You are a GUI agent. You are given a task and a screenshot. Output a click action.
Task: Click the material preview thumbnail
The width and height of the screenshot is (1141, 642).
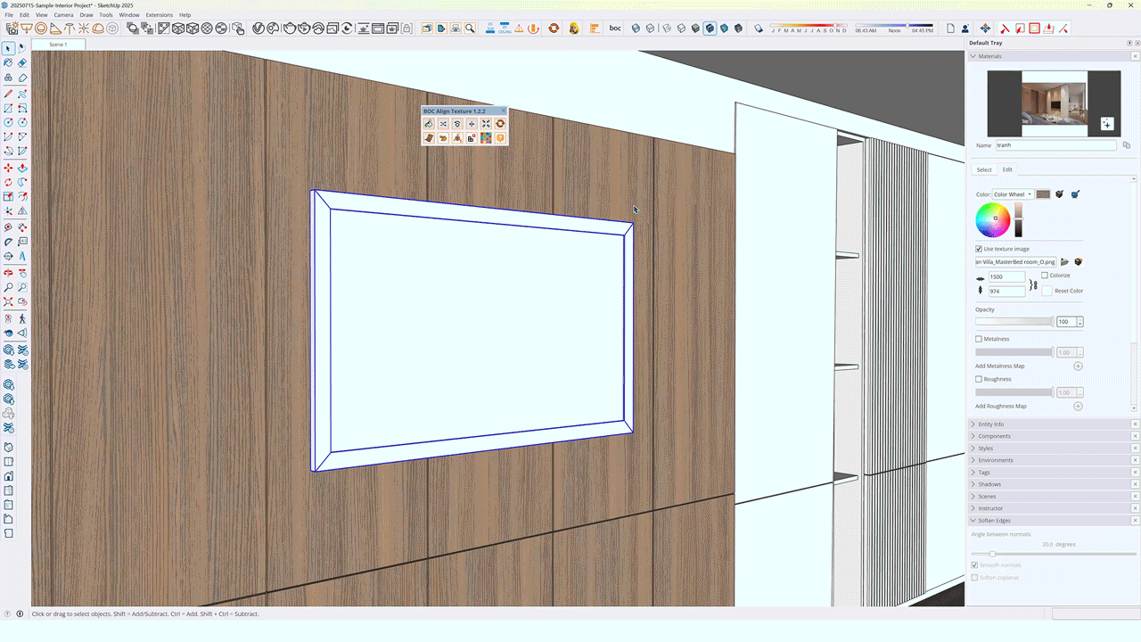click(1054, 105)
